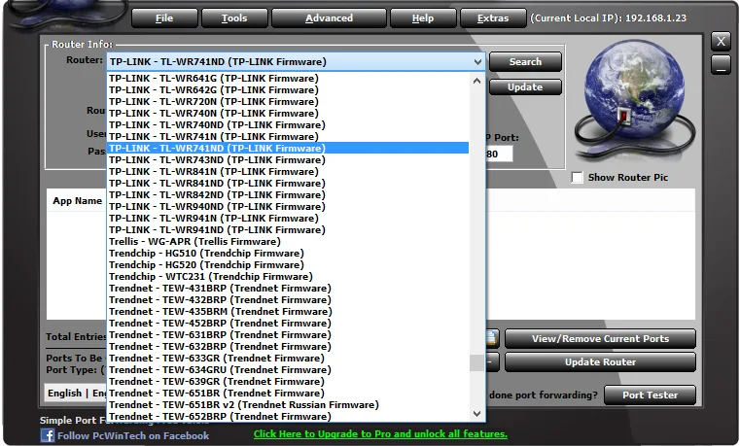Click the Upgrade to Pro link

click(x=380, y=433)
